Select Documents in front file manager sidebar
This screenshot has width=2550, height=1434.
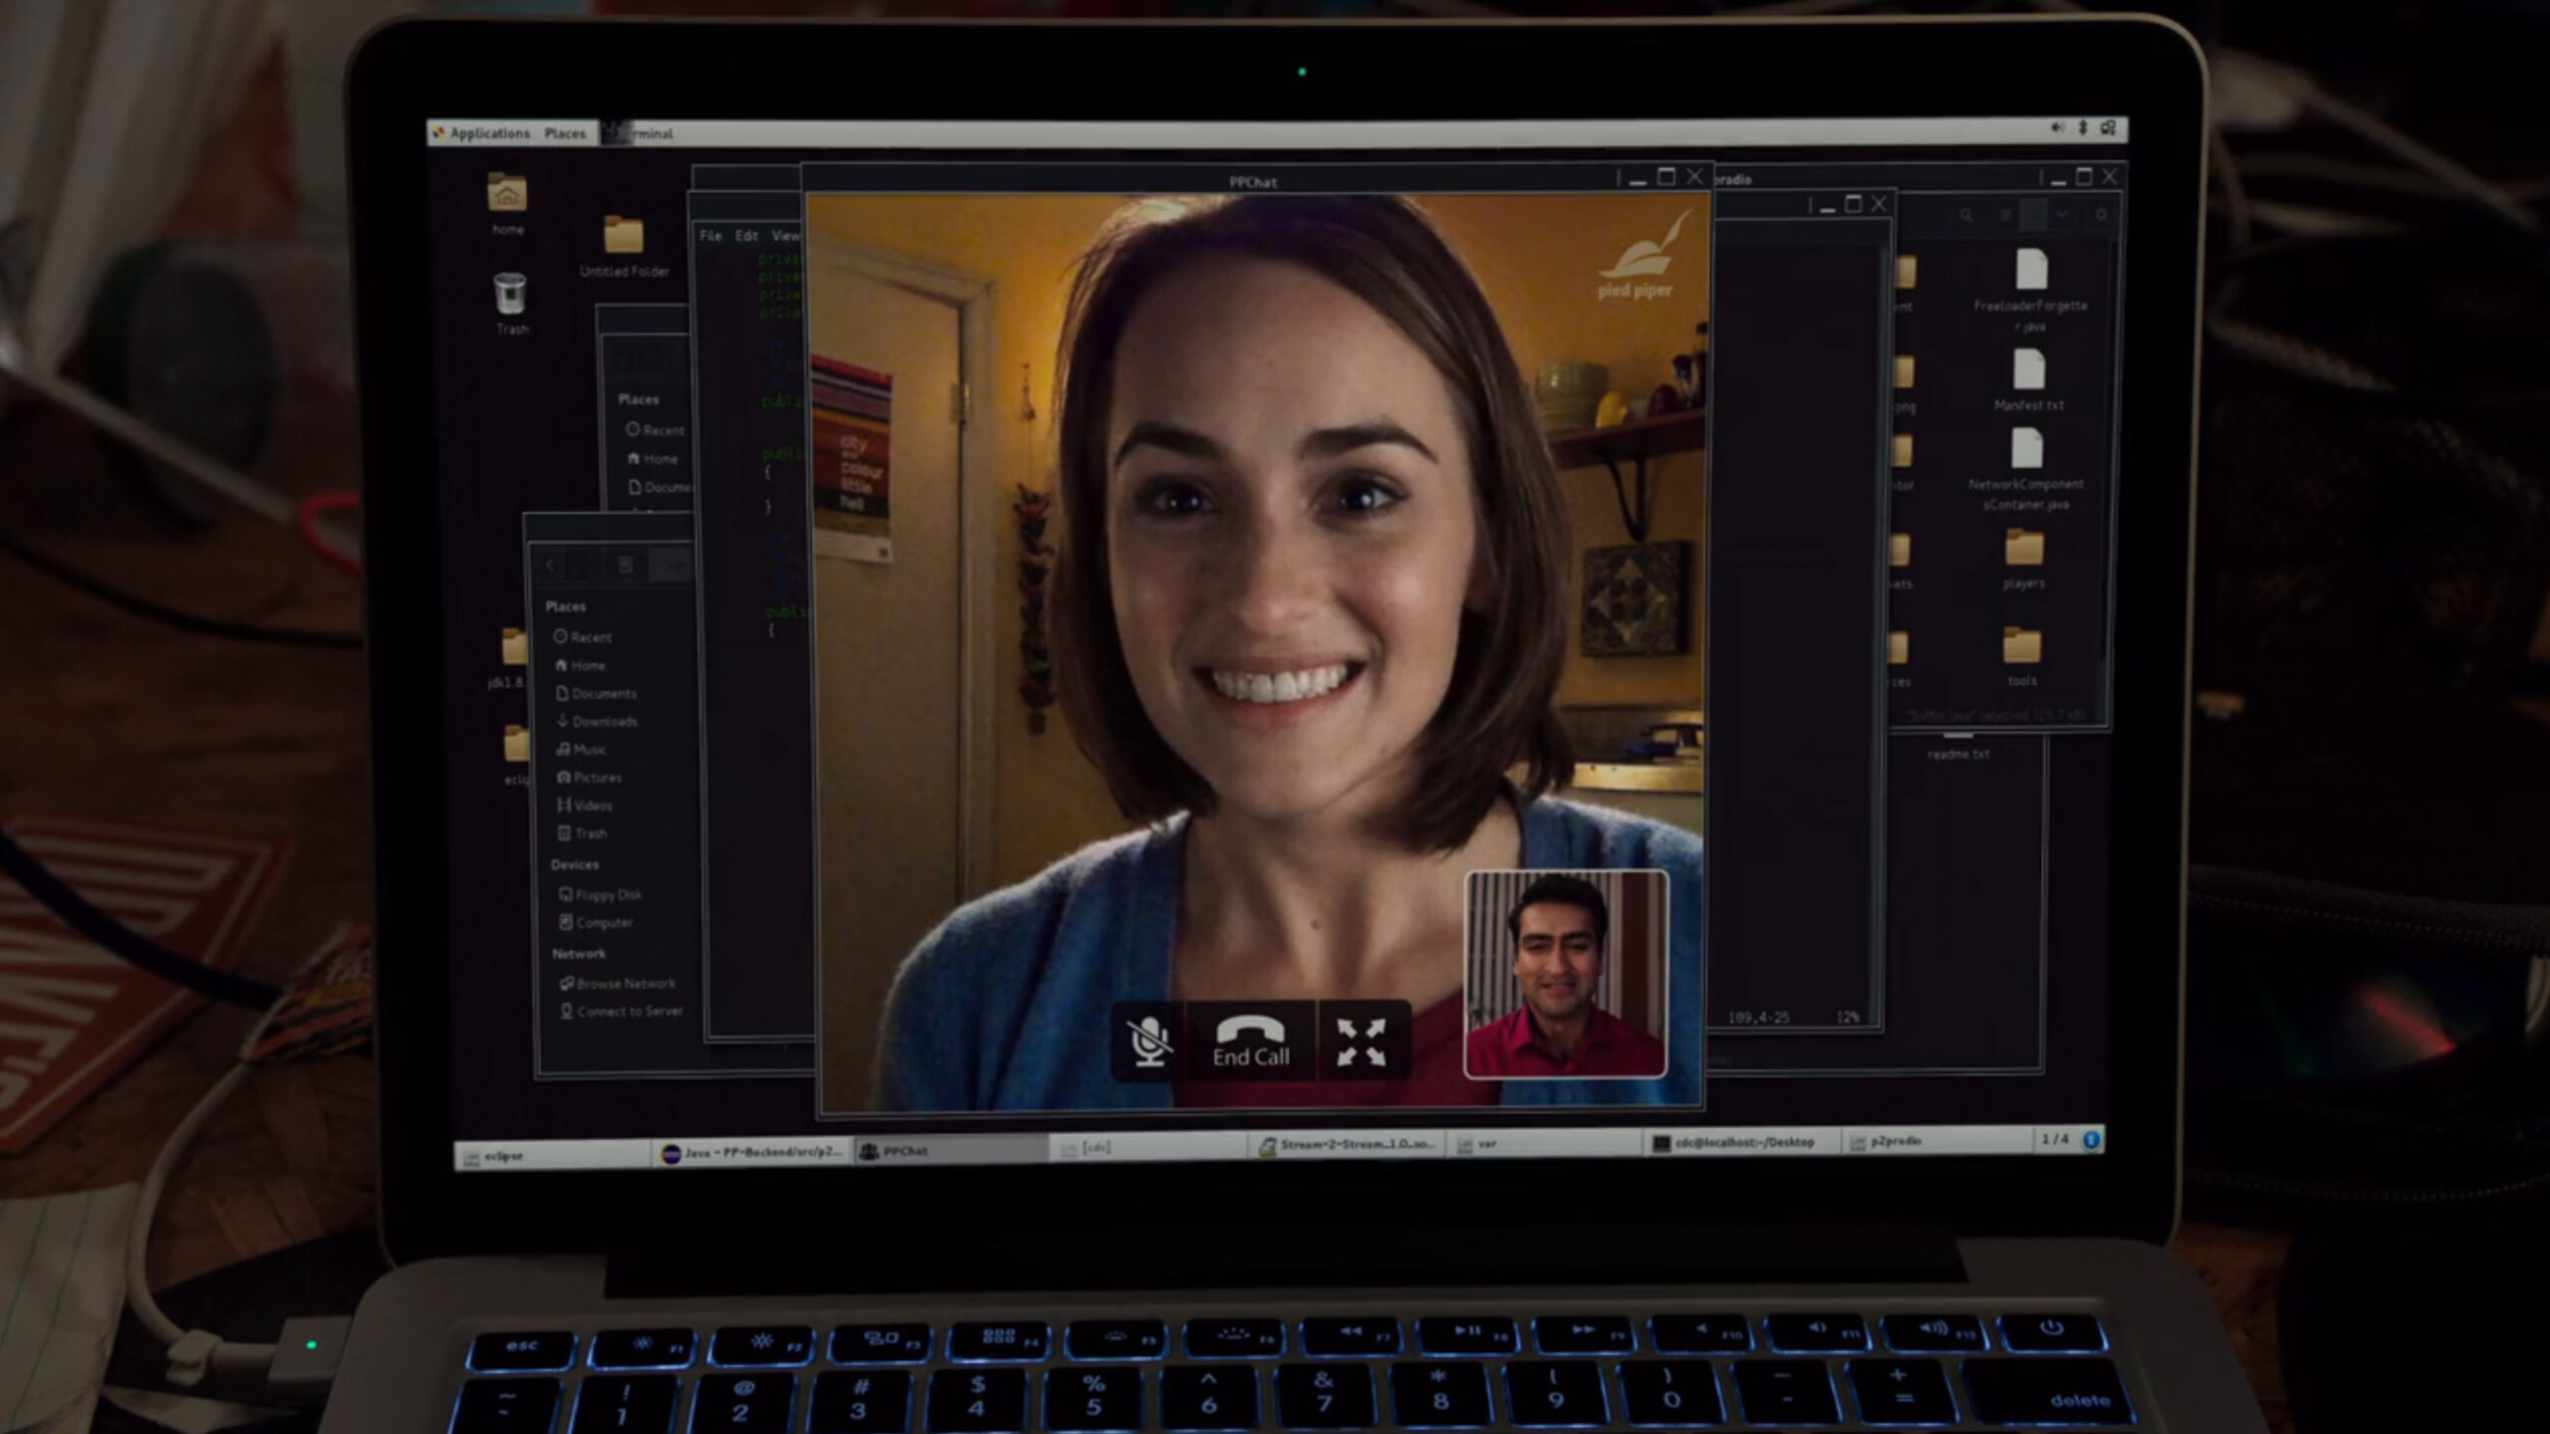click(x=597, y=693)
